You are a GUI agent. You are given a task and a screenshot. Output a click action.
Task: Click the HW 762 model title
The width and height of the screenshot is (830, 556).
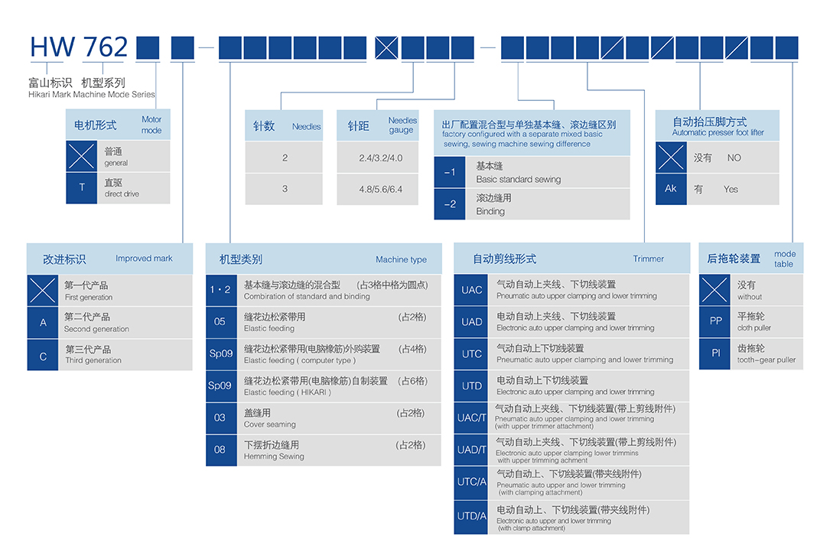79,47
